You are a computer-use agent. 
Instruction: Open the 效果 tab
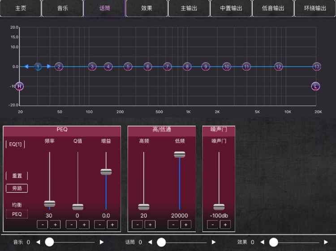coord(146,8)
